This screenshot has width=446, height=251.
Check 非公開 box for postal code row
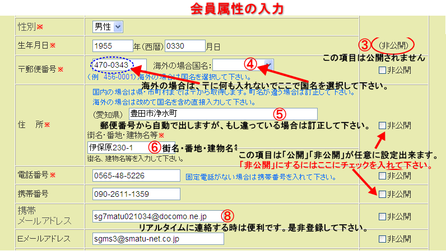(x=382, y=70)
